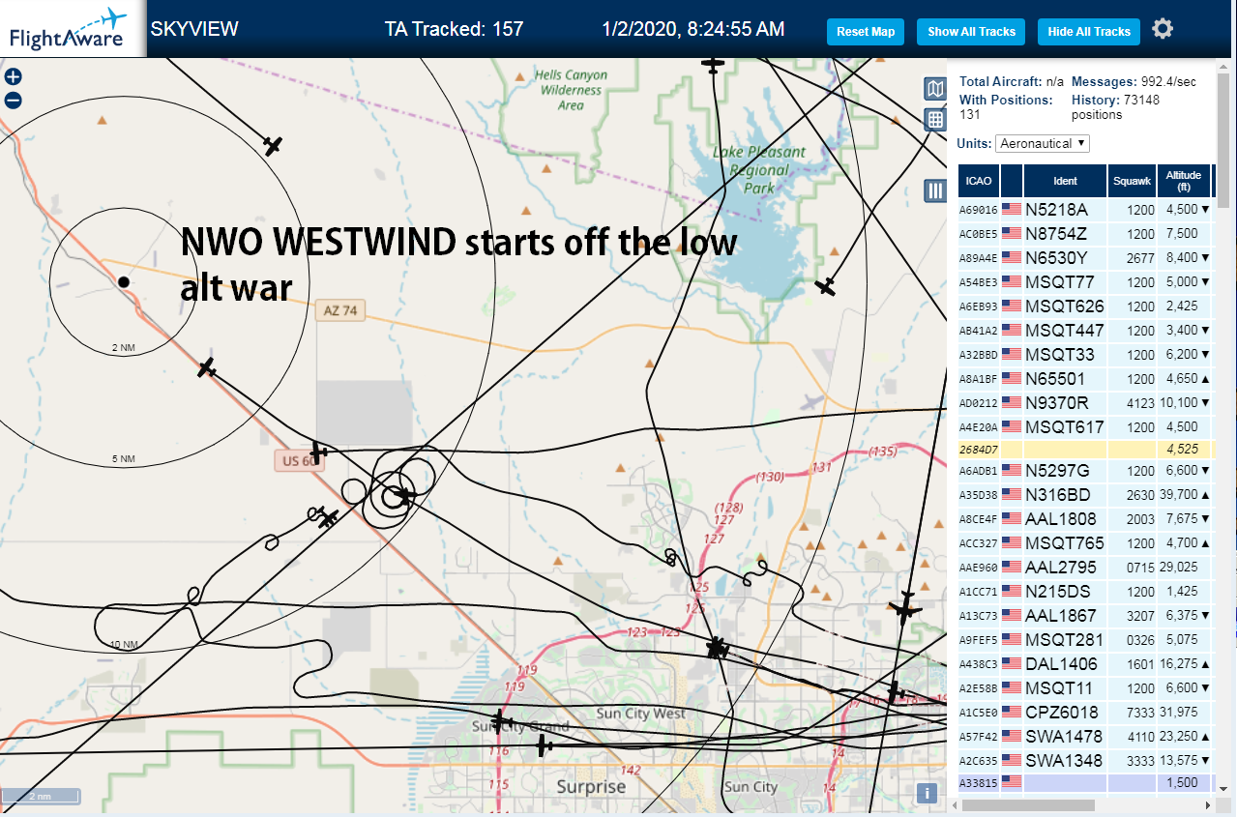Image resolution: width=1237 pixels, height=817 pixels.
Task: Select the MSQT281 aircraft row
Action: (x=1086, y=639)
